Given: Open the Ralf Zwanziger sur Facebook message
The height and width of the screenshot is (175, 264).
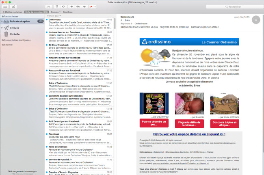Looking at the screenshot, I should 79,125.
